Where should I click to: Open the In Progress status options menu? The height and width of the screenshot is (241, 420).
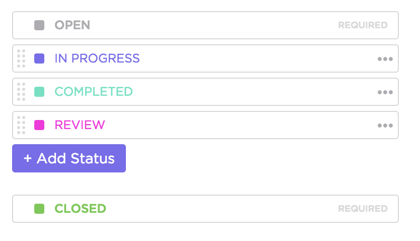coord(385,58)
